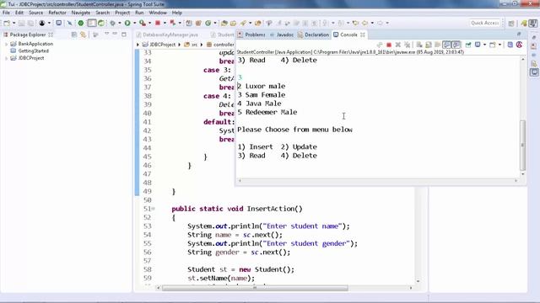Switch to DatabaseKeyManager.java editor tab

(x=167, y=35)
